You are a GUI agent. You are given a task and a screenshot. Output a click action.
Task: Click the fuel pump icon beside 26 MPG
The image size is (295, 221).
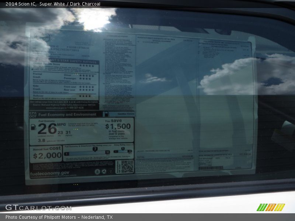click(x=34, y=127)
